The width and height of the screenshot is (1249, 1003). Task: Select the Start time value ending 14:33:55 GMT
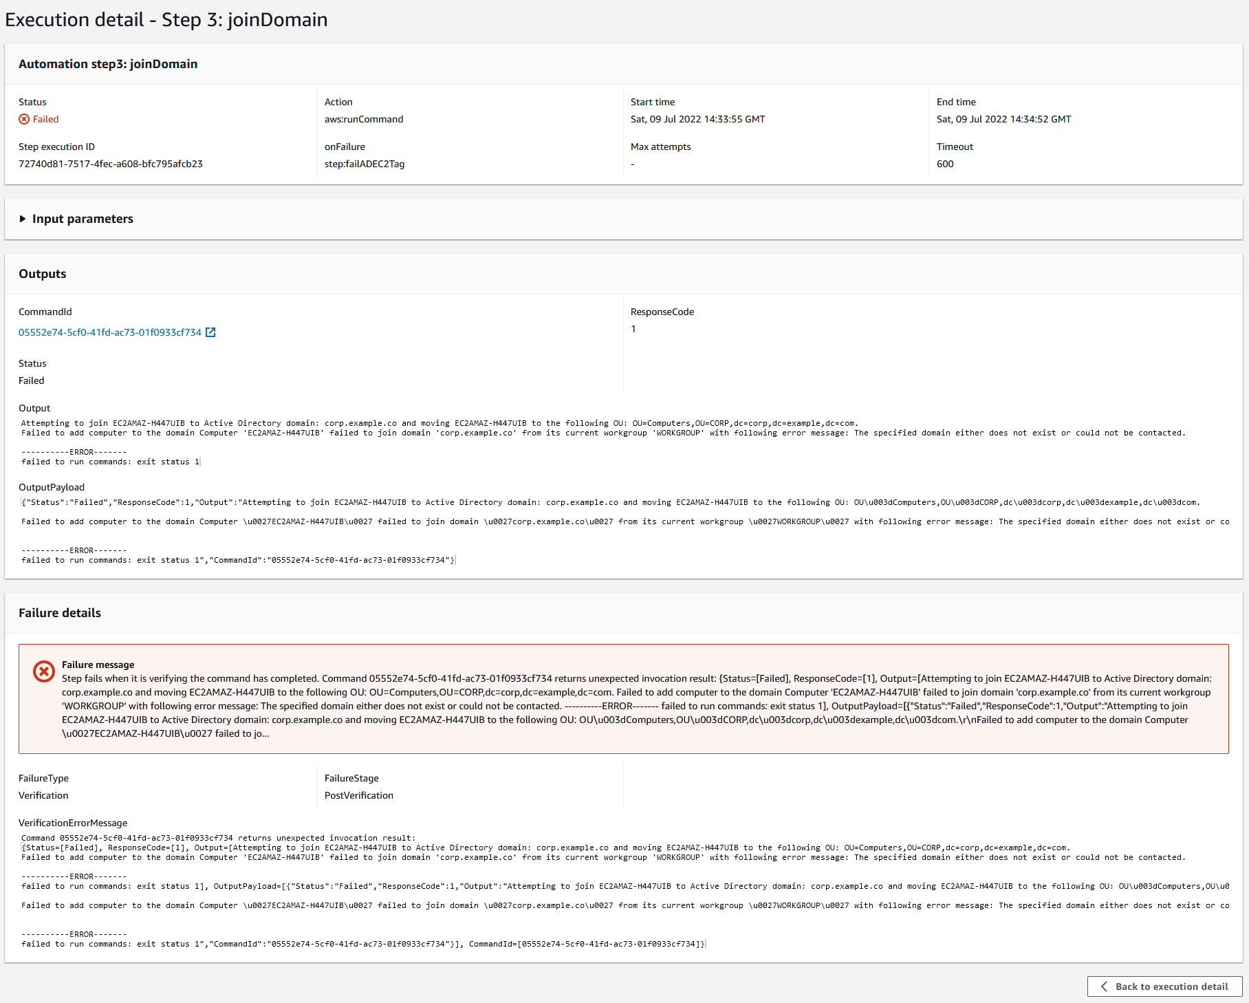click(698, 119)
